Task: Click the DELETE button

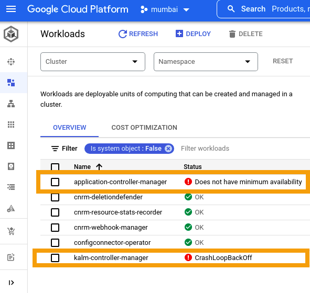Action: tap(246, 34)
